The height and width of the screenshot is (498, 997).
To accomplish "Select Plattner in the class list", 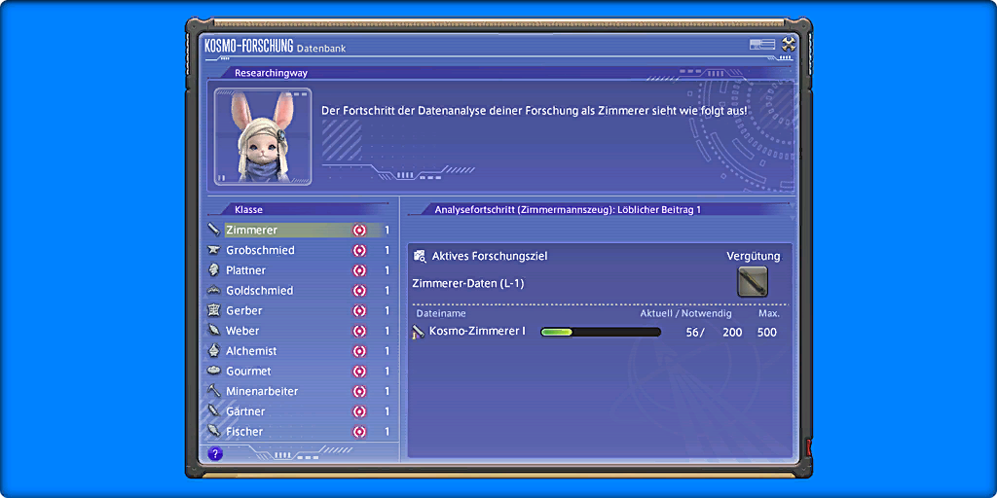I will pos(245,270).
